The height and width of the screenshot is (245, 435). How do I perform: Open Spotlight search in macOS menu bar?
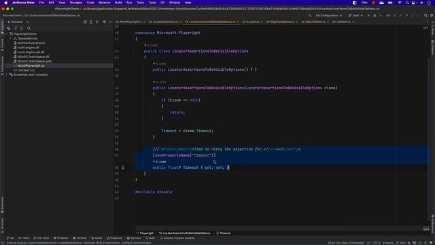point(407,3)
